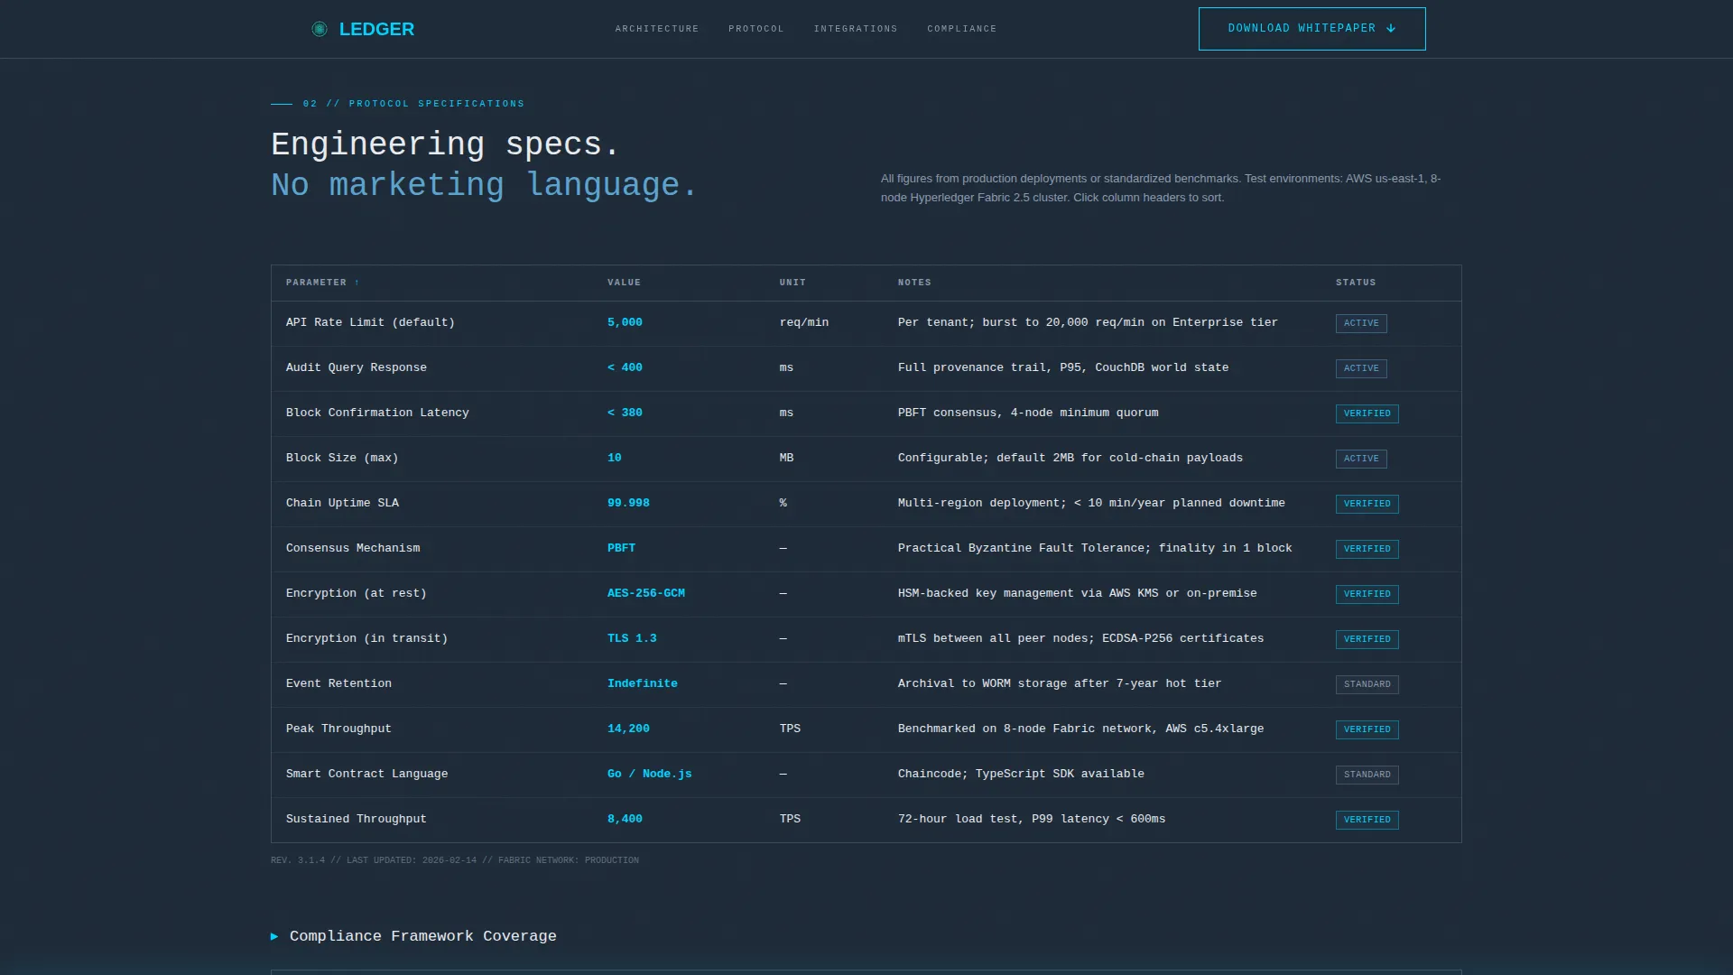The image size is (1733, 975).
Task: Click the AES-256-GCM value
Action: (x=646, y=593)
